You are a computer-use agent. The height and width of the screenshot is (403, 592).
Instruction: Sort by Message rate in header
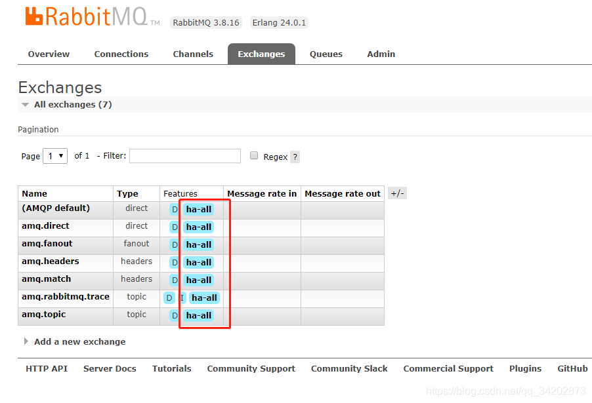coord(262,193)
